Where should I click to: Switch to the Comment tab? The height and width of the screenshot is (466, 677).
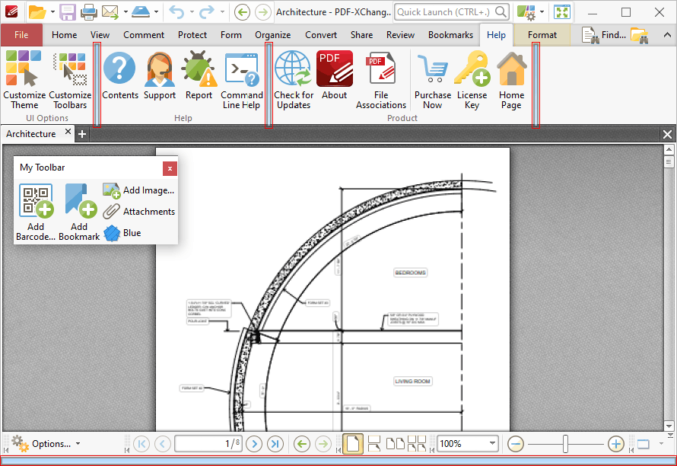pyautogui.click(x=144, y=35)
